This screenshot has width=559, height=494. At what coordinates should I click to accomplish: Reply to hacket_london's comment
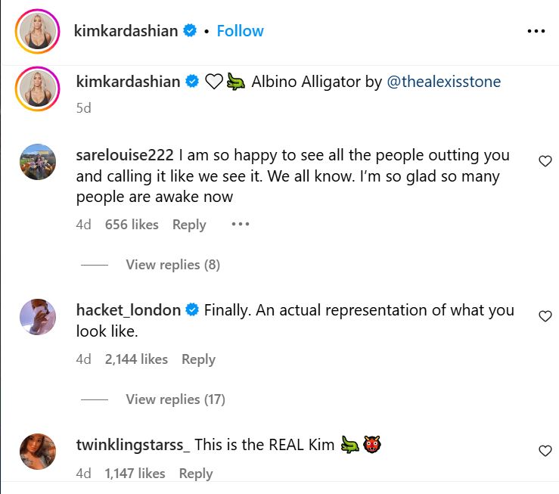198,359
